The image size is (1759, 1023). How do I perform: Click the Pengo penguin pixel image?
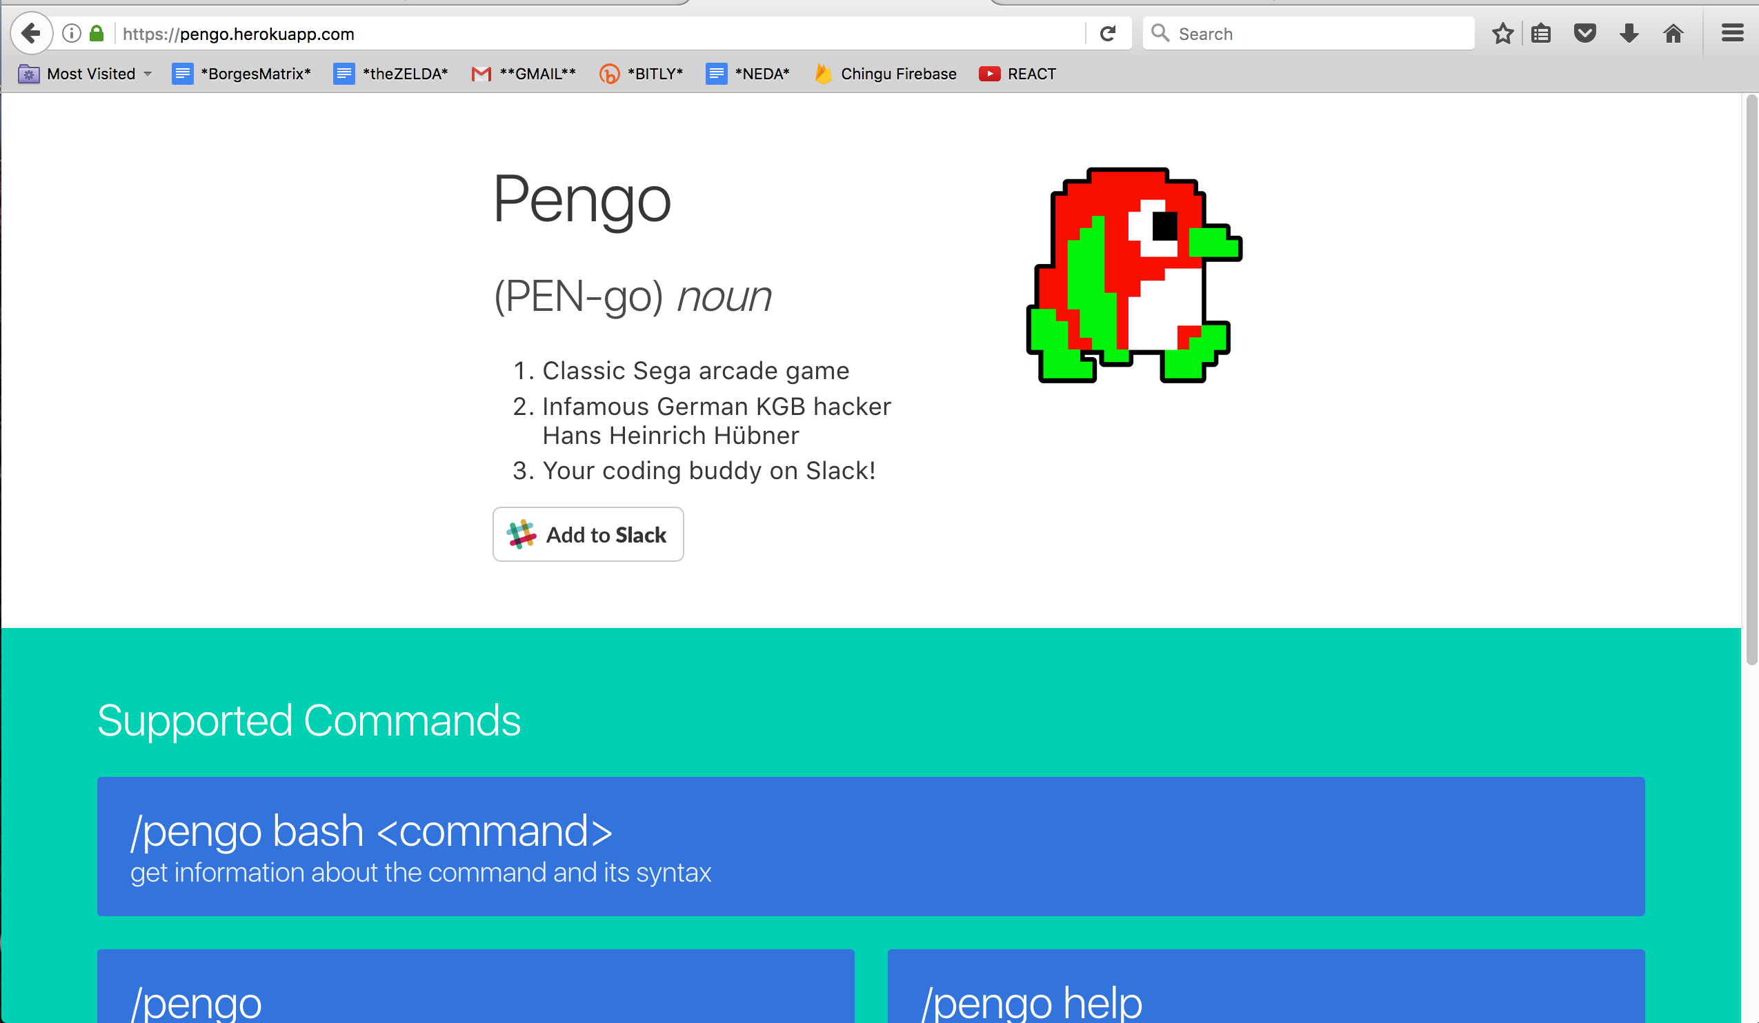(x=1133, y=275)
